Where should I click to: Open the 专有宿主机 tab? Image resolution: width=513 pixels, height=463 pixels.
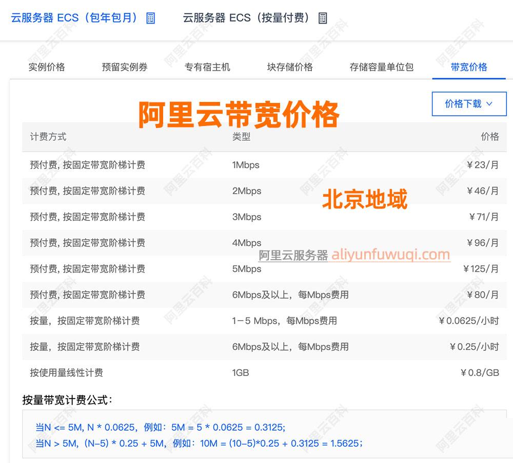pyautogui.click(x=207, y=67)
